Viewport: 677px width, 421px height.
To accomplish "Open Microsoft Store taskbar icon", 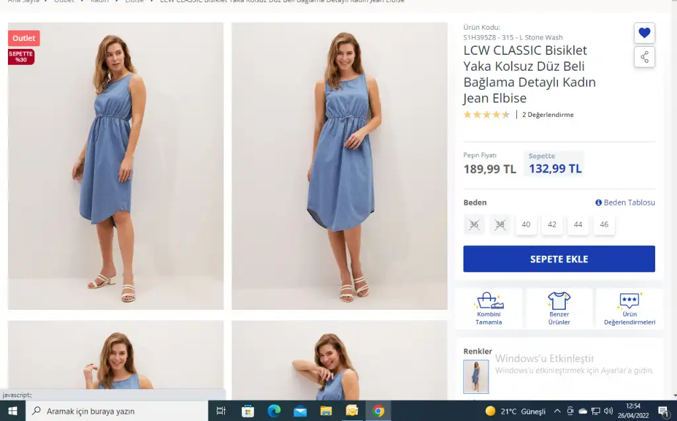I will [x=248, y=411].
